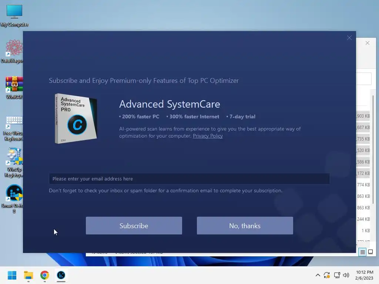Open the Privacy Policy link
This screenshot has height=284, width=379.
(208, 136)
